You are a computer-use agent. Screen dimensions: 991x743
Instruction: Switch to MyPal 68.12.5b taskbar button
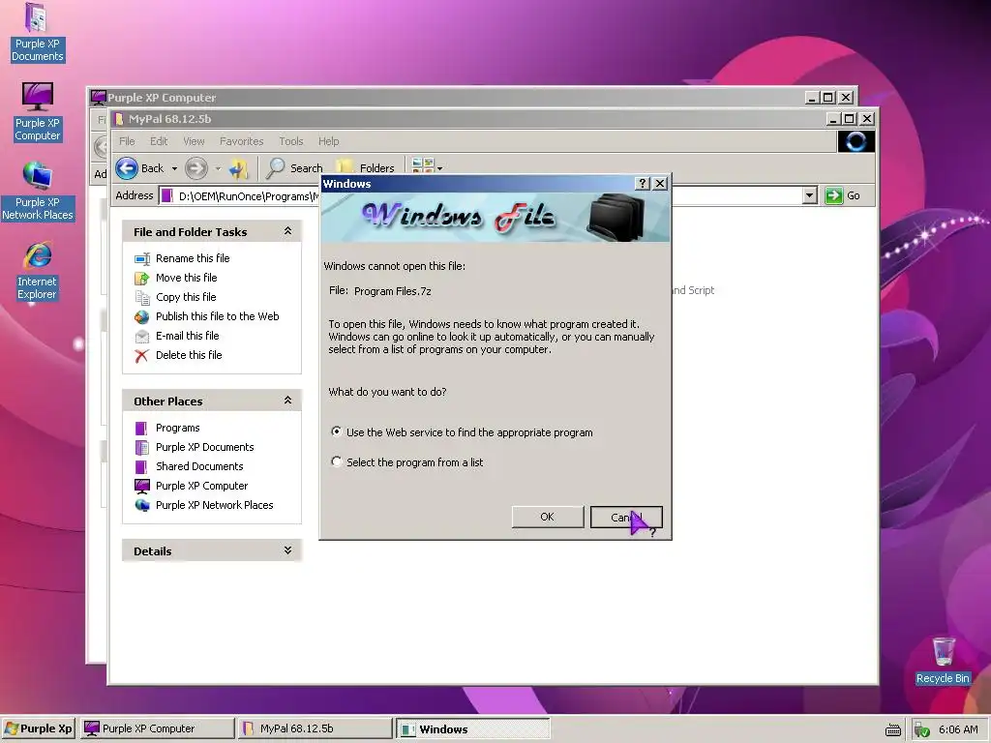315,728
